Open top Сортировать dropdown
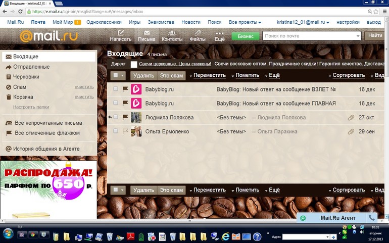Image resolution: width=389 pixels, height=243 pixels. pos(347,75)
